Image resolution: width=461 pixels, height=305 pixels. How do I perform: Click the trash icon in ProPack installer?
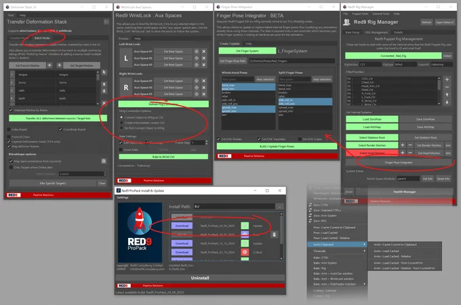275,235
